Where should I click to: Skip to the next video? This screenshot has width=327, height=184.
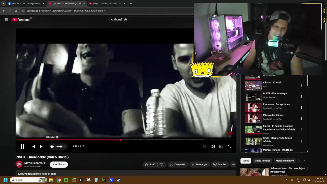coord(41,146)
